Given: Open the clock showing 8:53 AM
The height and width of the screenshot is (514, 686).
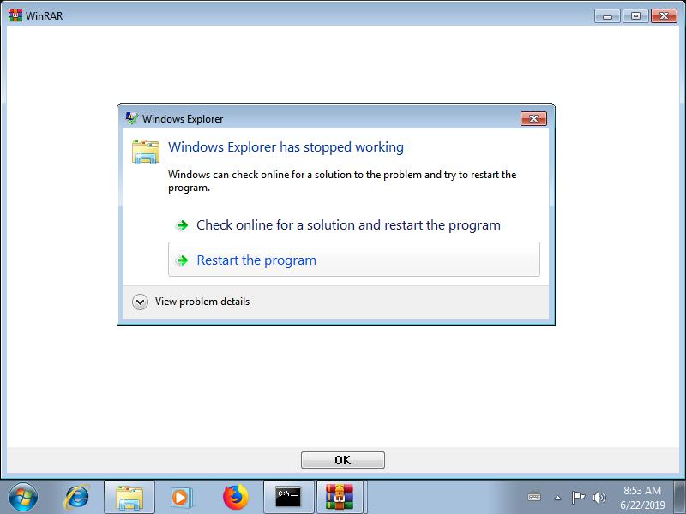Looking at the screenshot, I should pyautogui.click(x=642, y=498).
